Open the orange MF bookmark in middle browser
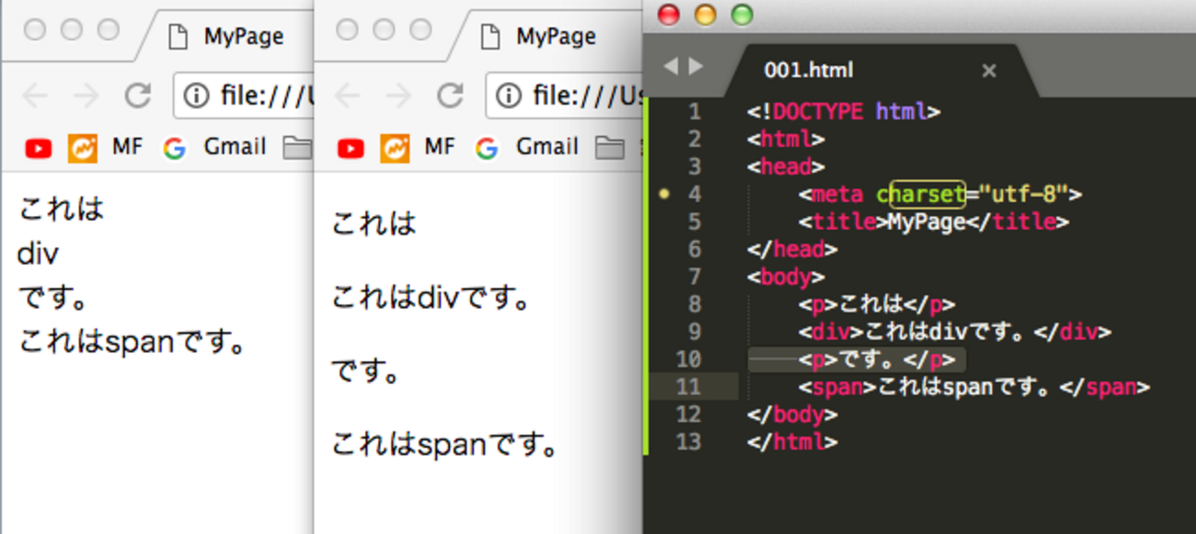 (395, 148)
